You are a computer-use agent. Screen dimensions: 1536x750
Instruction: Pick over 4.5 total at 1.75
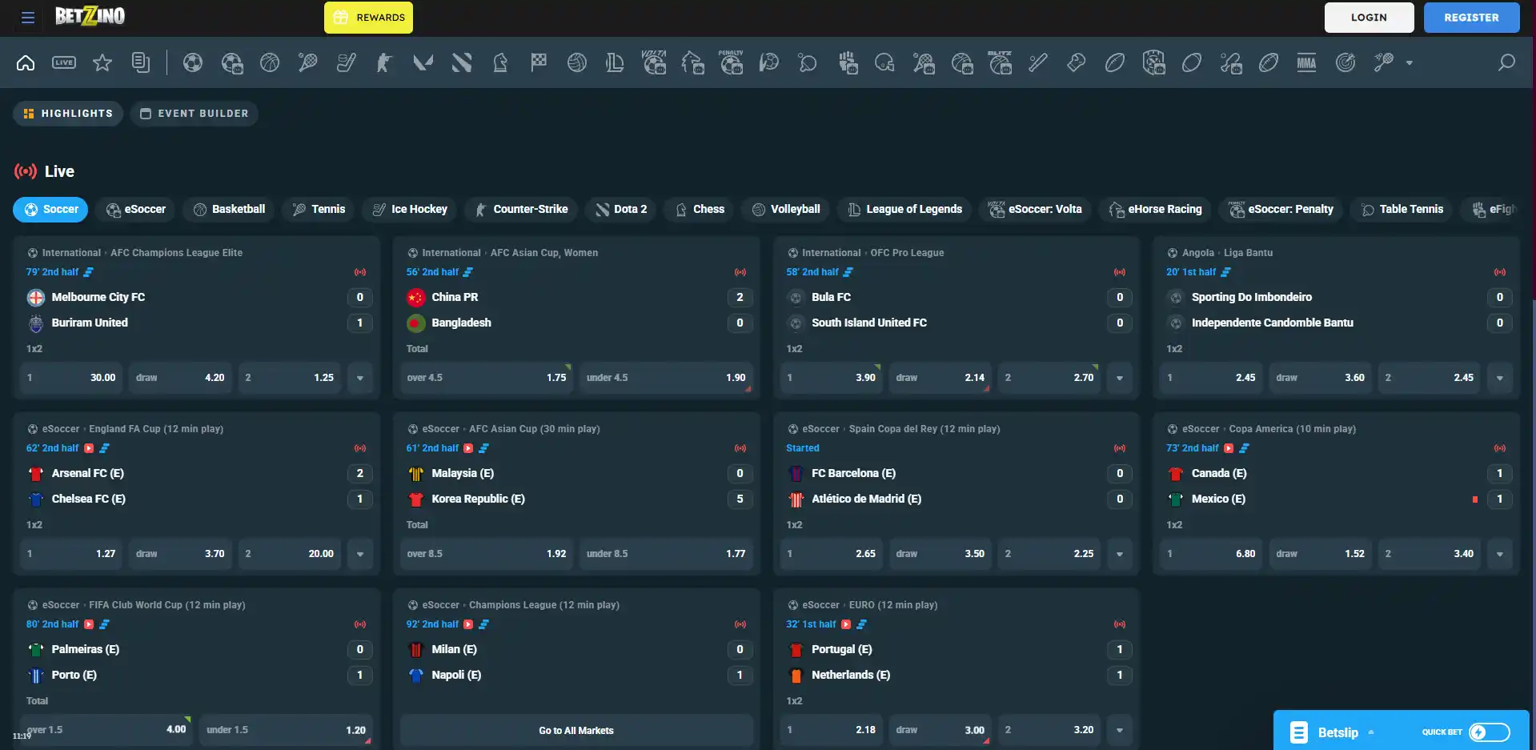(487, 378)
